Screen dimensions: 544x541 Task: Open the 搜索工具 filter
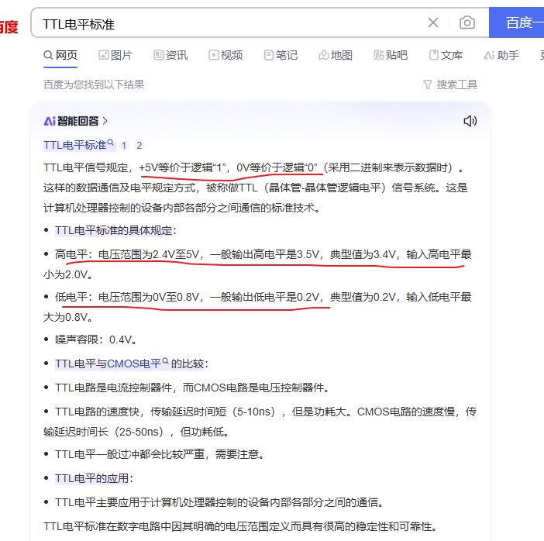[450, 84]
